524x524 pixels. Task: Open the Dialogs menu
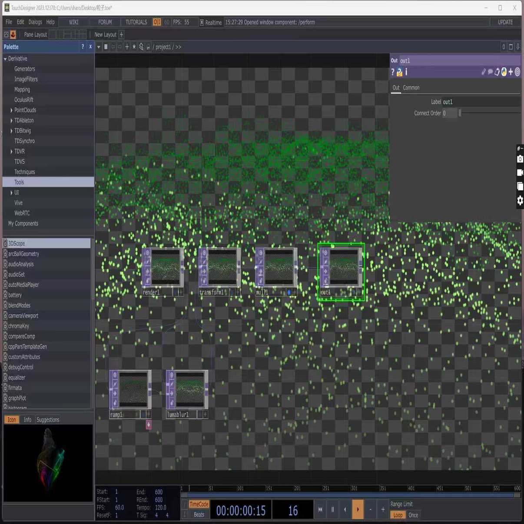pyautogui.click(x=35, y=22)
